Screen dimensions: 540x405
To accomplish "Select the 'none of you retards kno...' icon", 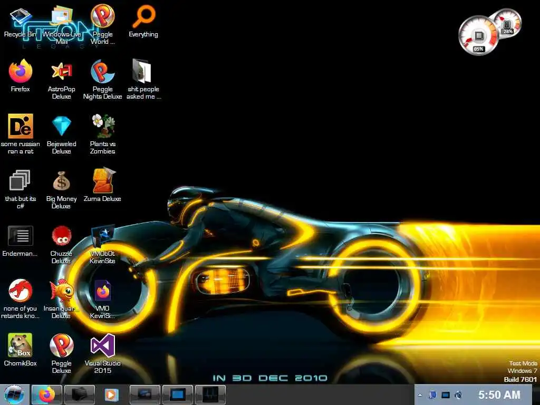I will (x=21, y=299).
